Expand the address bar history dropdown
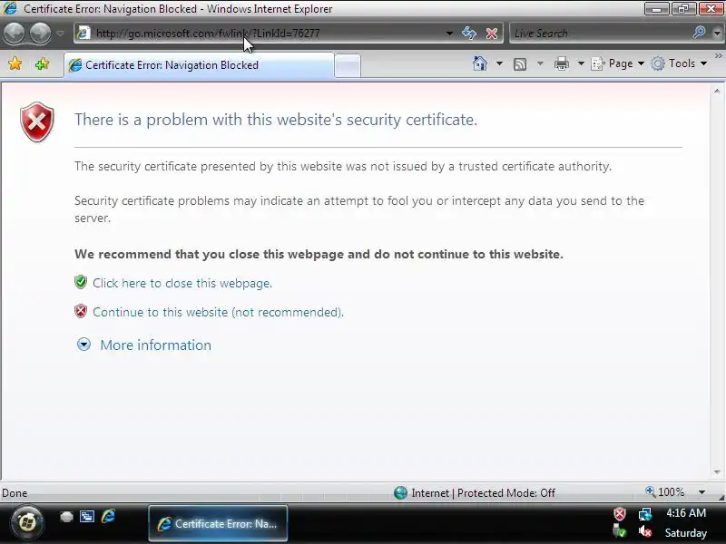The height and width of the screenshot is (544, 726). pyautogui.click(x=449, y=34)
